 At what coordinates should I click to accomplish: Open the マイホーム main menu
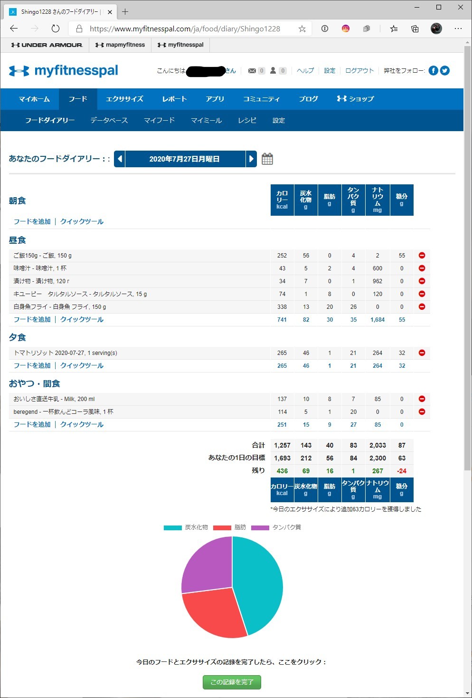point(34,99)
